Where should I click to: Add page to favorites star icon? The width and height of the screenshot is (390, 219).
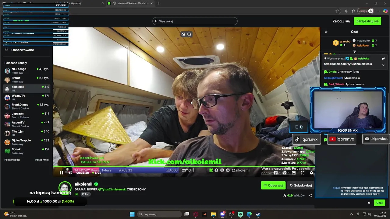click(337, 11)
